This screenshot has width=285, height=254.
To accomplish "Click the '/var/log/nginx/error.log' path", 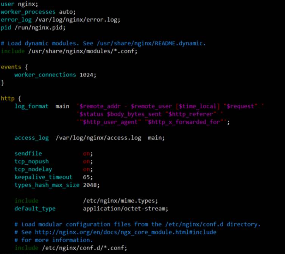I will tap(76, 20).
